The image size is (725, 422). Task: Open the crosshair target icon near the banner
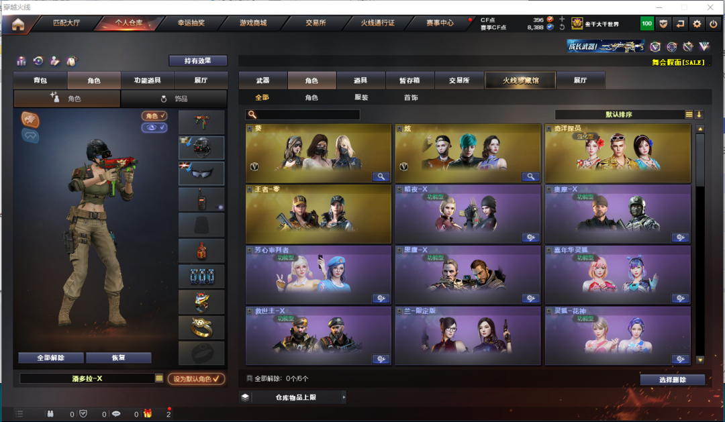tap(672, 46)
